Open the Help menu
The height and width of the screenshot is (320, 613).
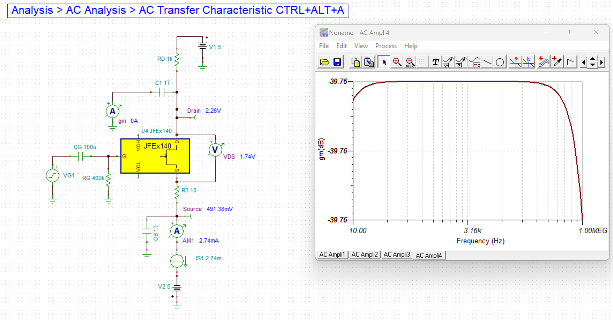pyautogui.click(x=411, y=46)
